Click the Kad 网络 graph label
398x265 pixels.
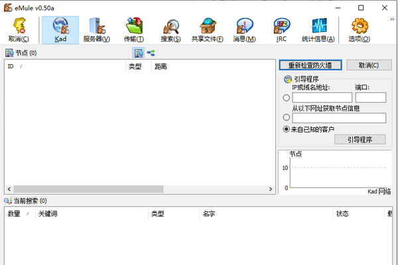coord(379,191)
